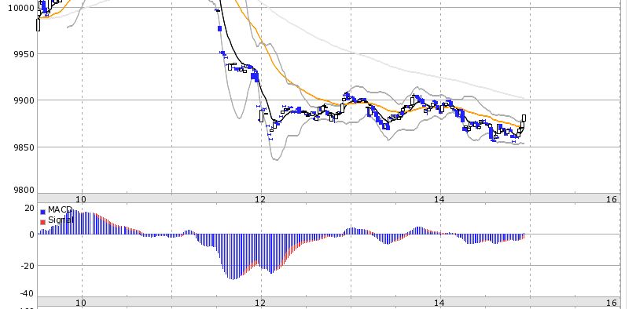Click the 9950 price axis label
This screenshot has height=309, width=636.
tap(23, 54)
